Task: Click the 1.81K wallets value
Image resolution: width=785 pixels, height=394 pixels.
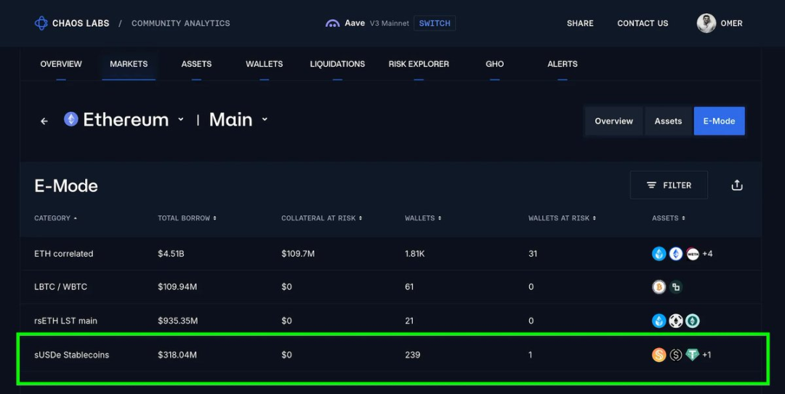Action: pos(414,254)
